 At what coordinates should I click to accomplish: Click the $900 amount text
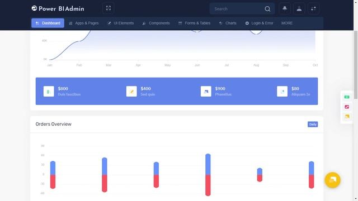click(220, 88)
